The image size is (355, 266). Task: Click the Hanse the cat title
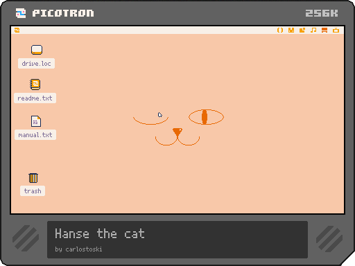point(100,233)
